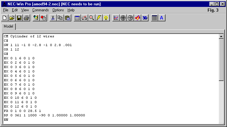The height and width of the screenshot is (127, 227).
Task: Open the 3D view icon
Action: 145,18
